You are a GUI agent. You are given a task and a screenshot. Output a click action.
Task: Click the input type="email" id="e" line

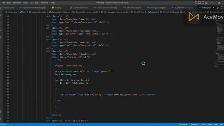point(80,22)
